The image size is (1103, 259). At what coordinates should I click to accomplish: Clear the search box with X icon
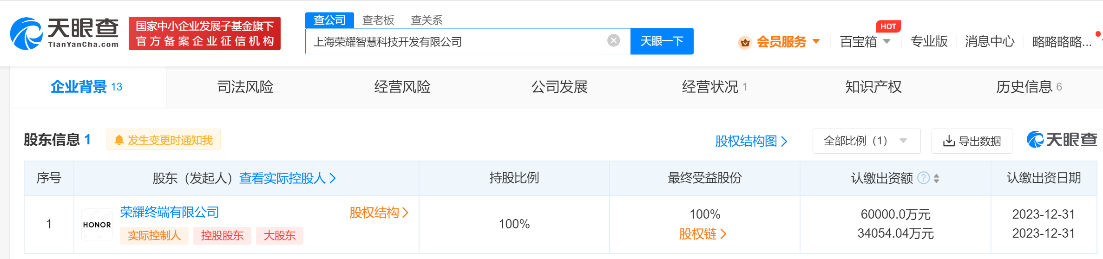[613, 41]
